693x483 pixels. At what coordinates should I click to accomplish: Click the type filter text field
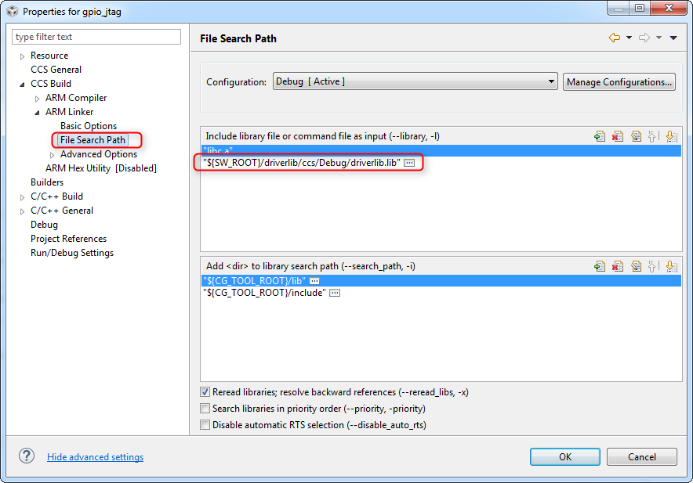[x=96, y=37]
